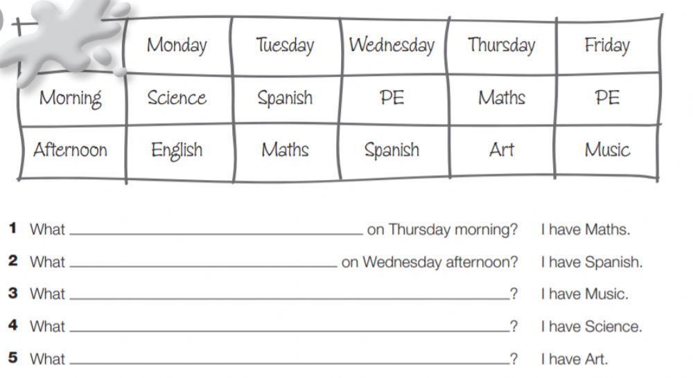This screenshot has width=693, height=378.
Task: Select the 'I have Art.' answer text
Action: (574, 359)
